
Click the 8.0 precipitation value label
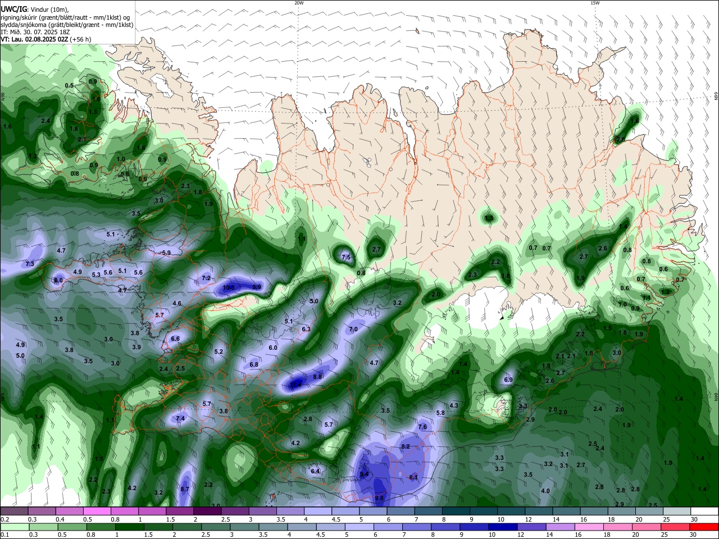coord(58,281)
